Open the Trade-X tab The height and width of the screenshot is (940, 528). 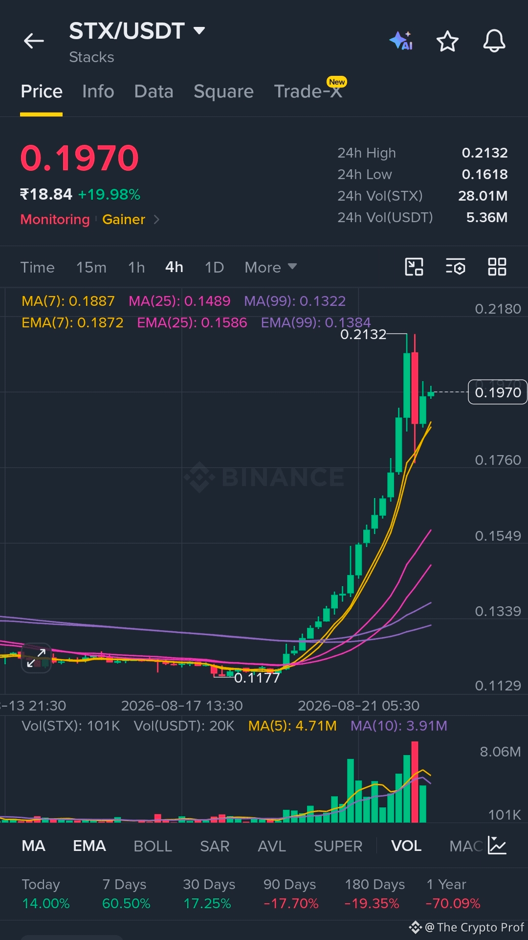click(308, 92)
